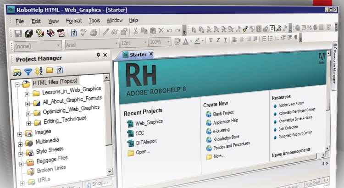Click the Adobe User Forum link
Image resolution: width=344 pixels, height=188 pixels.
tap(291, 103)
